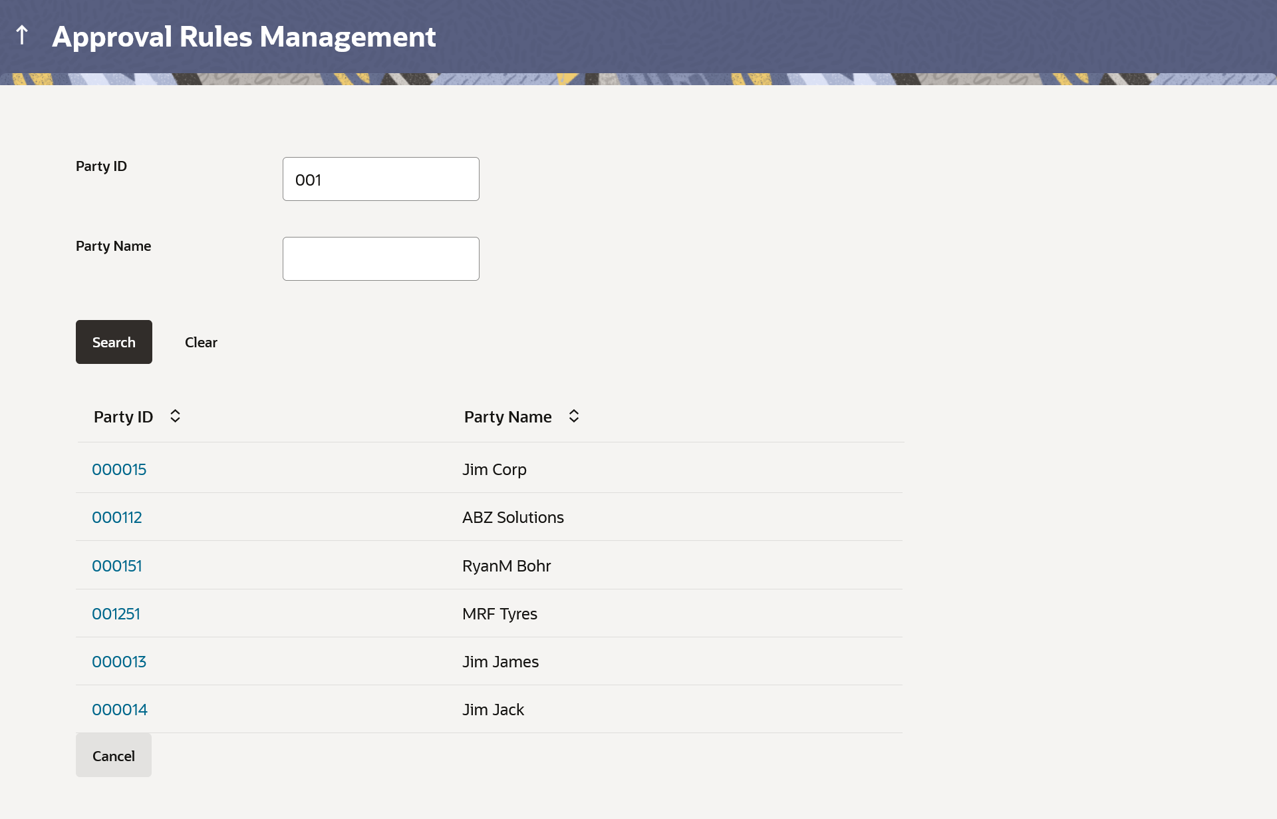Click the Party ID column header
Screen dimensions: 1277x819
coord(124,417)
